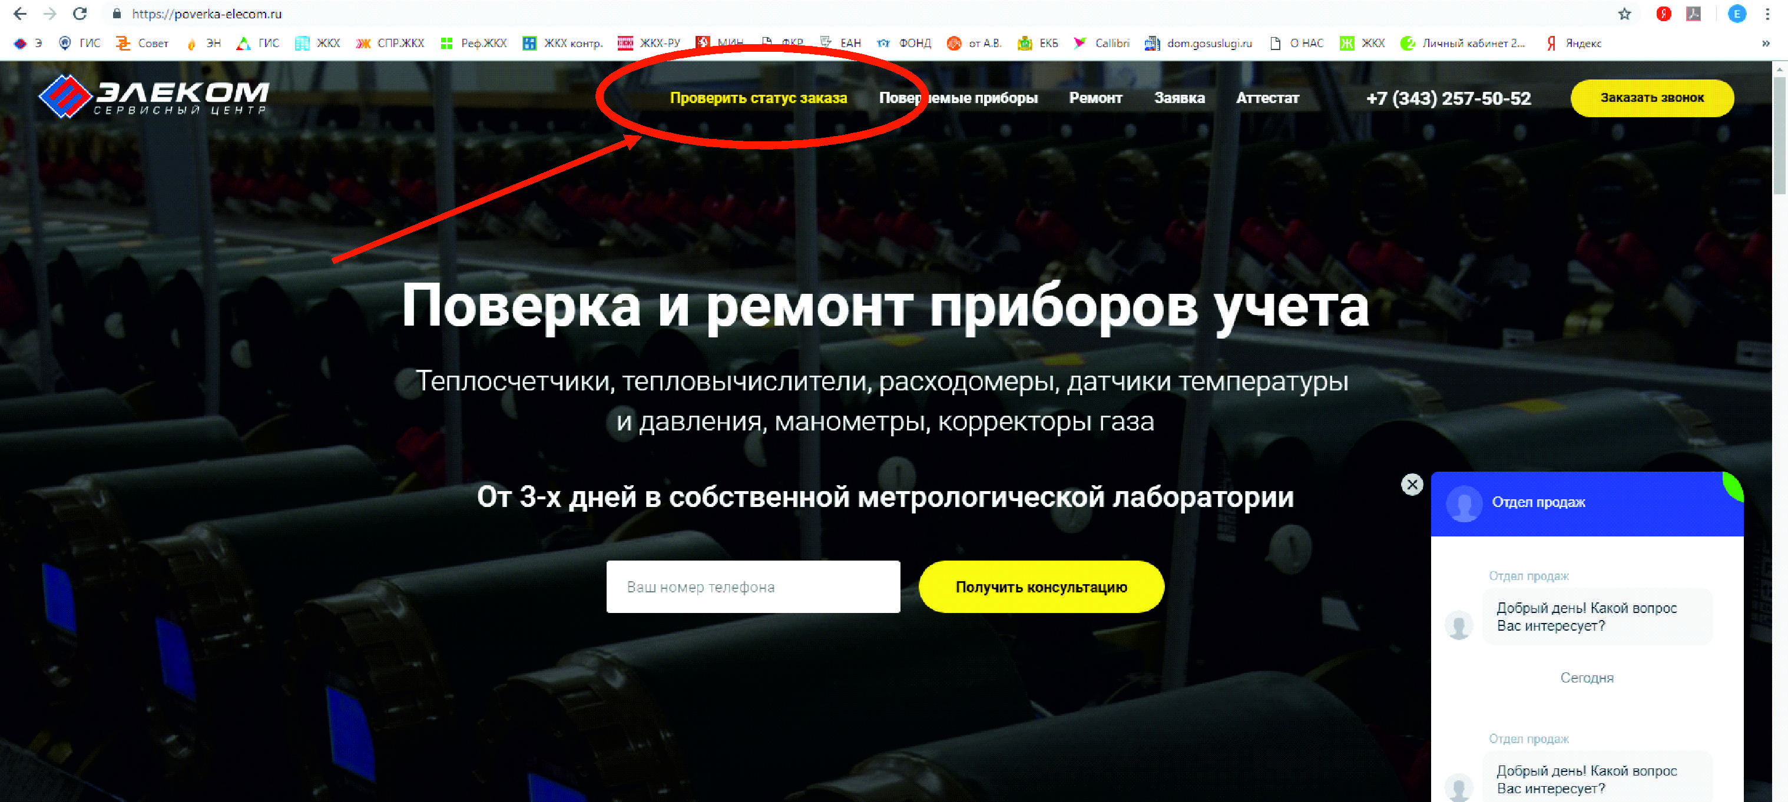Open the Заявка navigation link
1788x802 pixels.
pyautogui.click(x=1179, y=98)
